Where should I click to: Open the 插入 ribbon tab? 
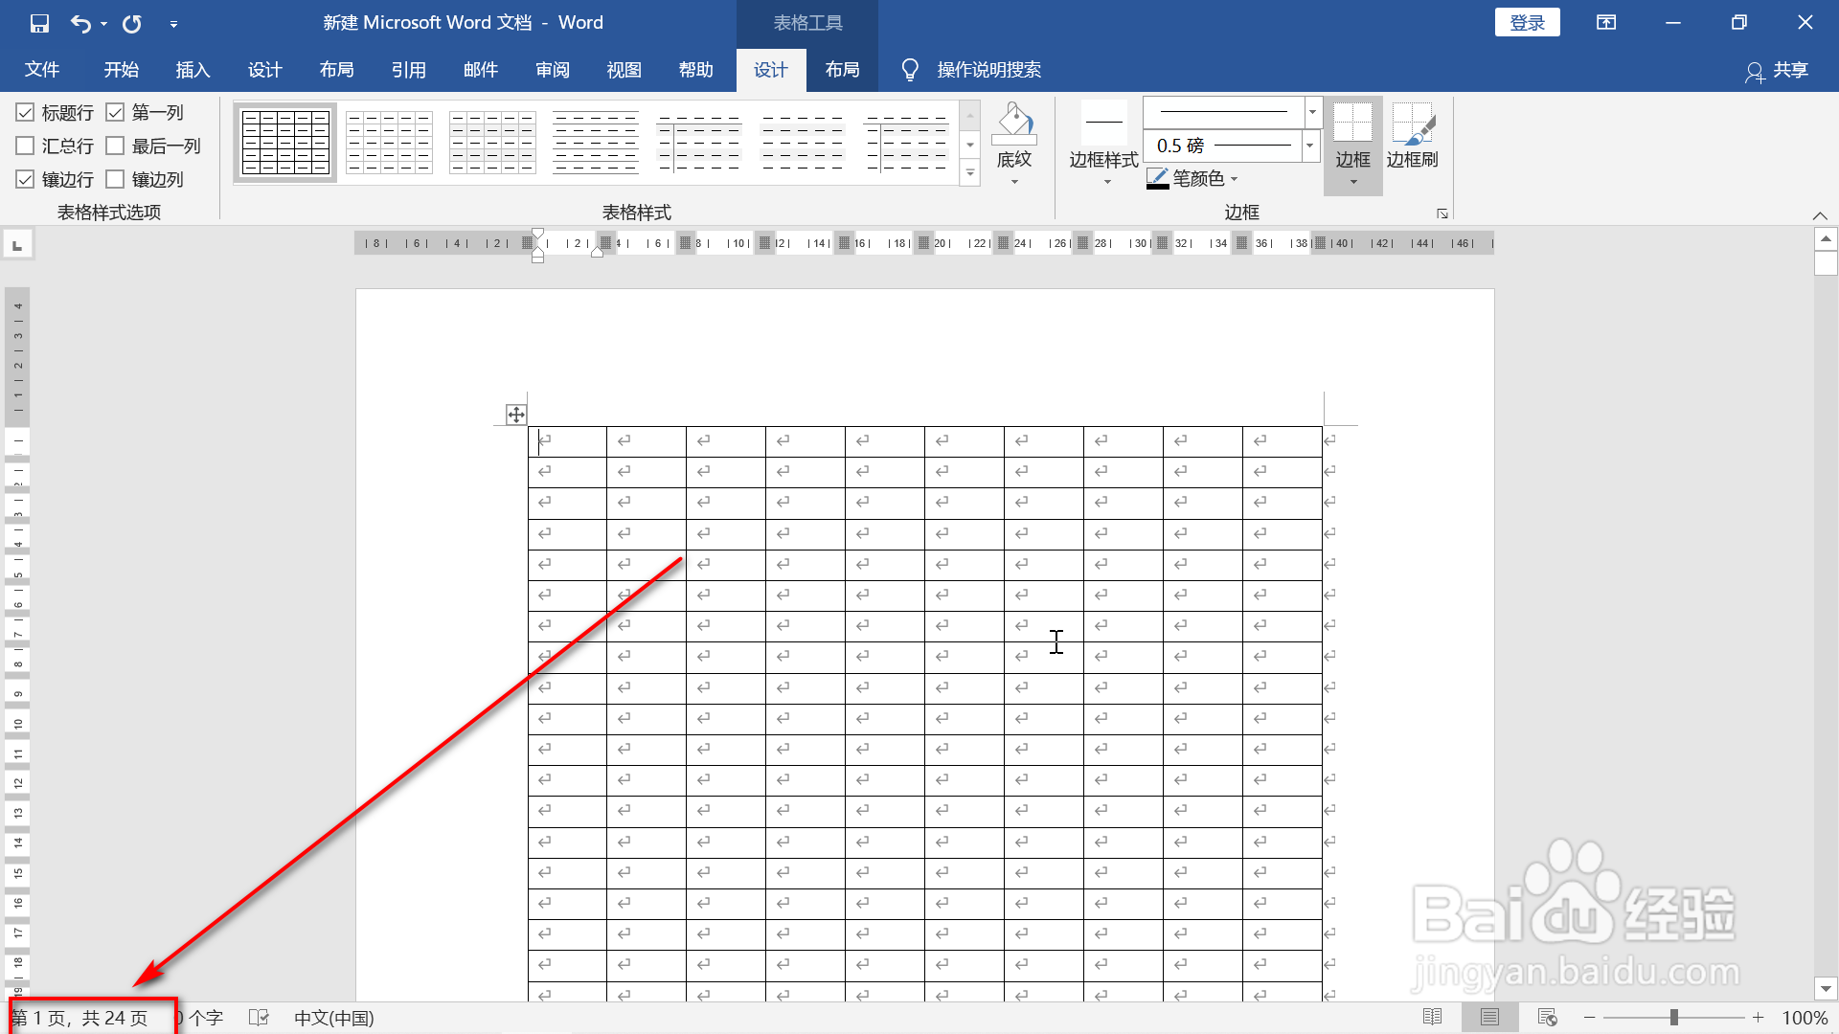193,70
